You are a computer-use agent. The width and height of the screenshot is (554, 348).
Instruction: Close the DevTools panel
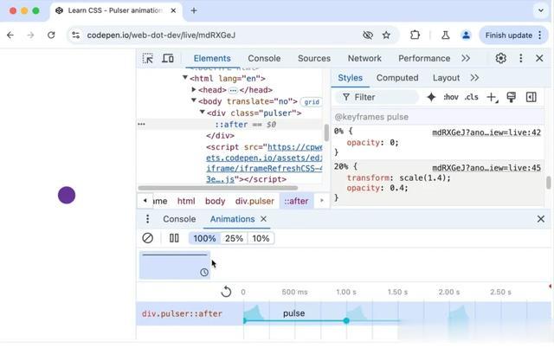coord(539,58)
